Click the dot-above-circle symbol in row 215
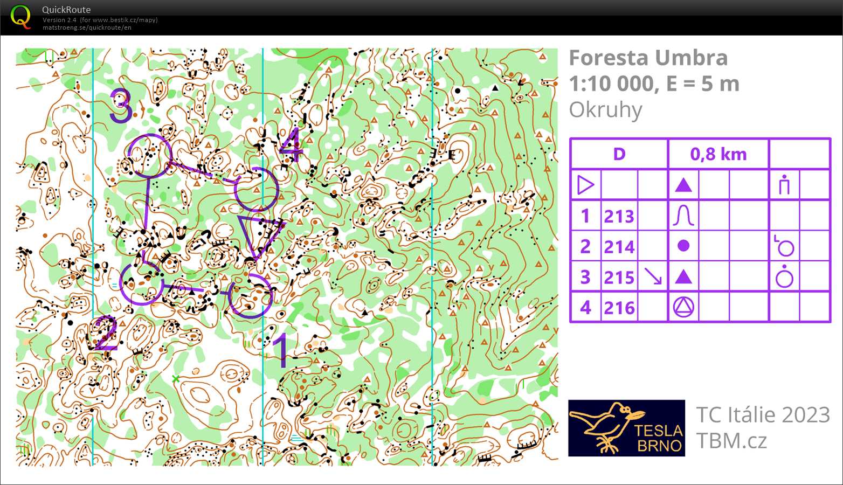This screenshot has width=843, height=485. (x=784, y=276)
